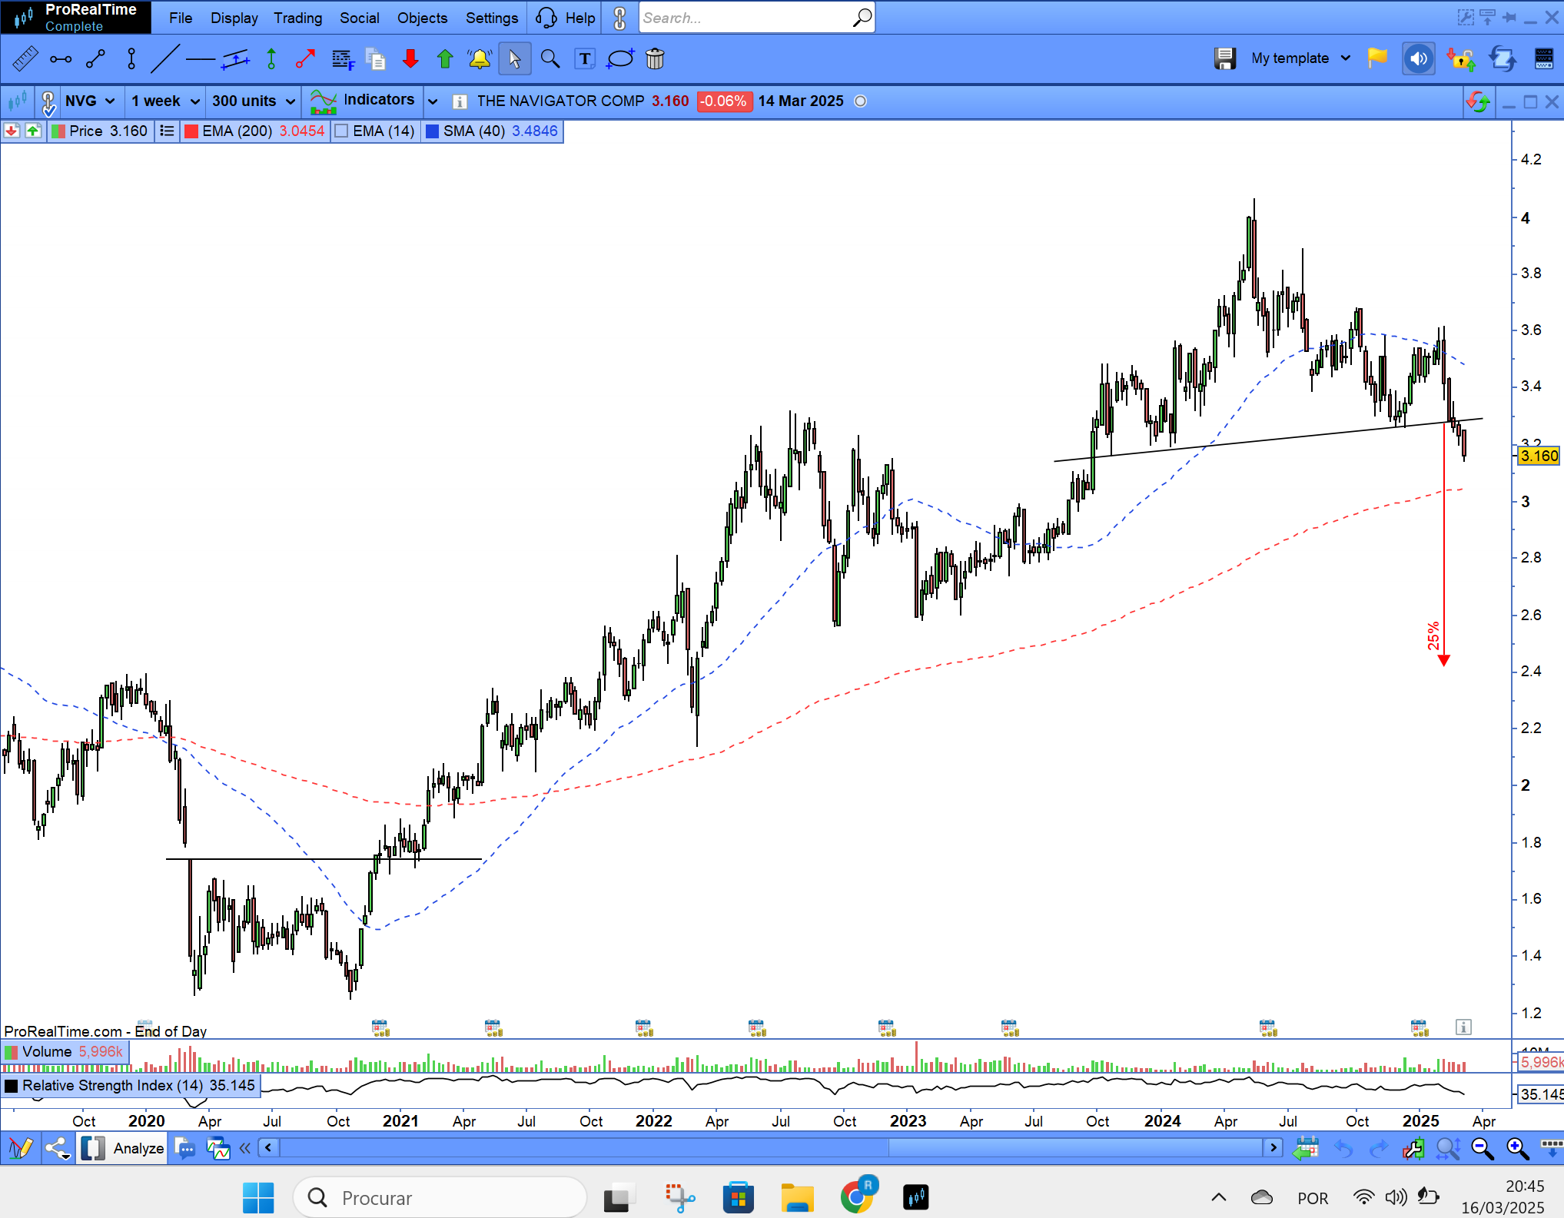Toggle the chart link chain icon near NVG
The height and width of the screenshot is (1218, 1564).
pos(48,101)
